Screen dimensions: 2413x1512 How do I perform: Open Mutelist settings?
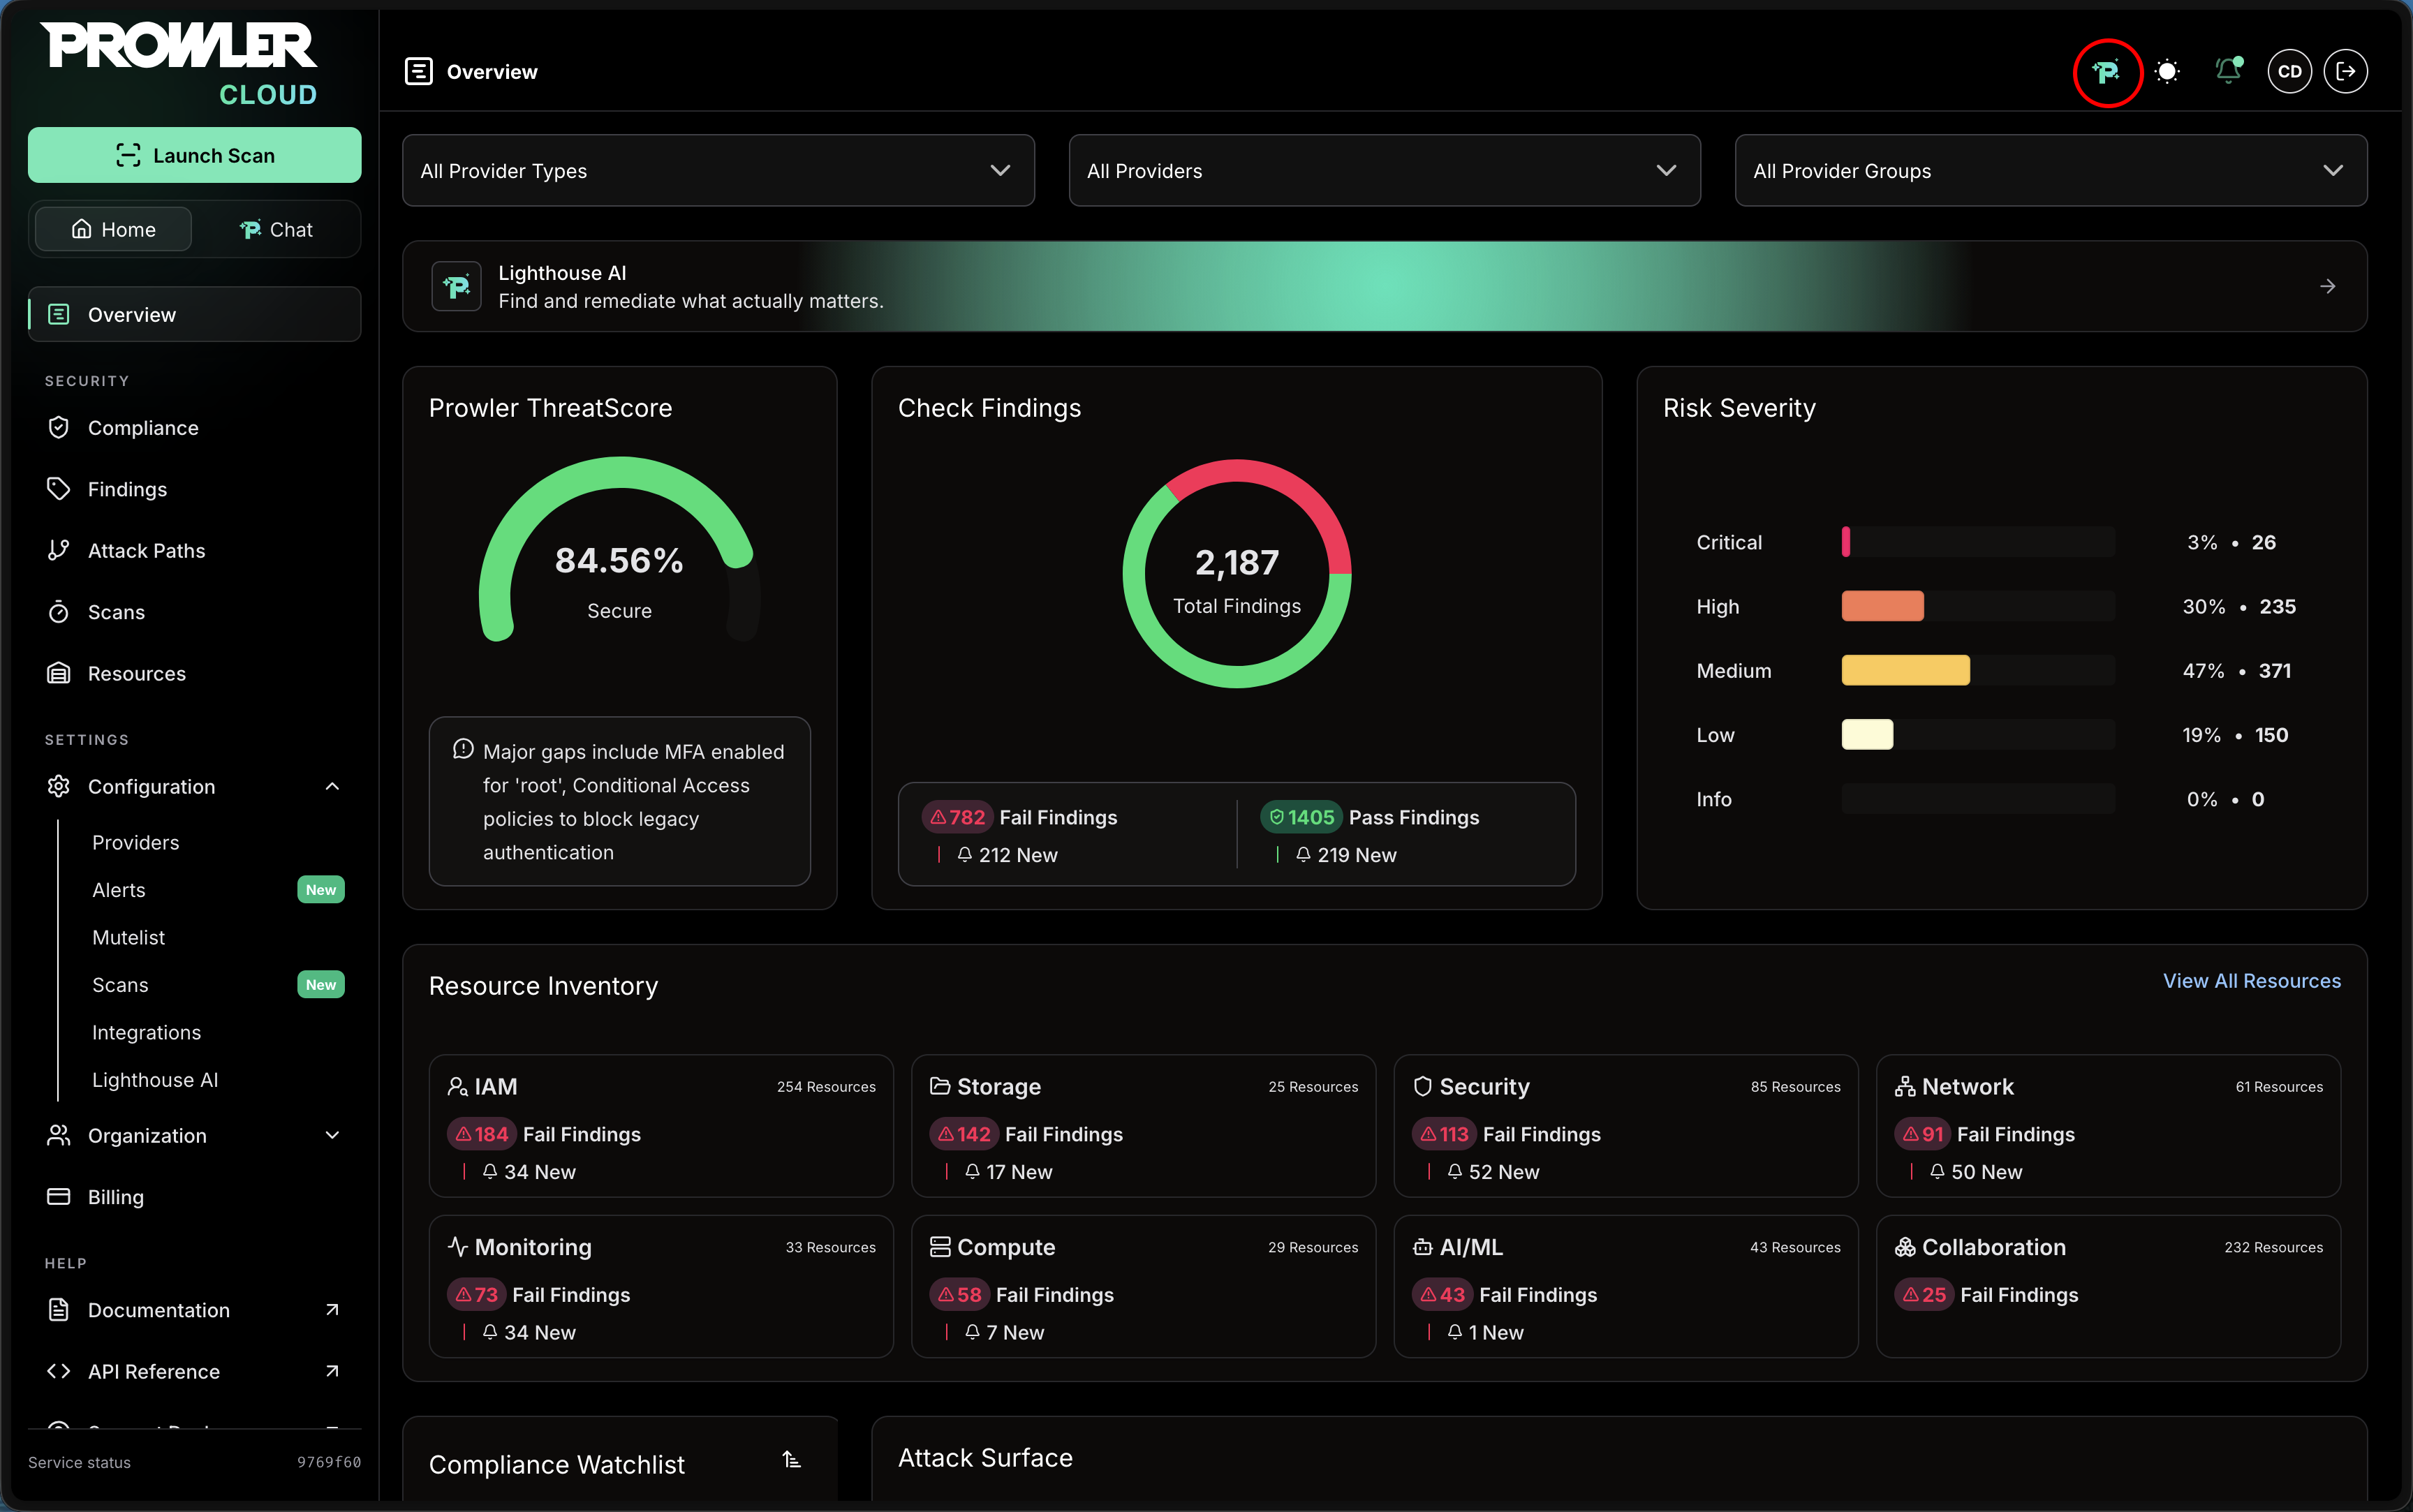point(129,937)
